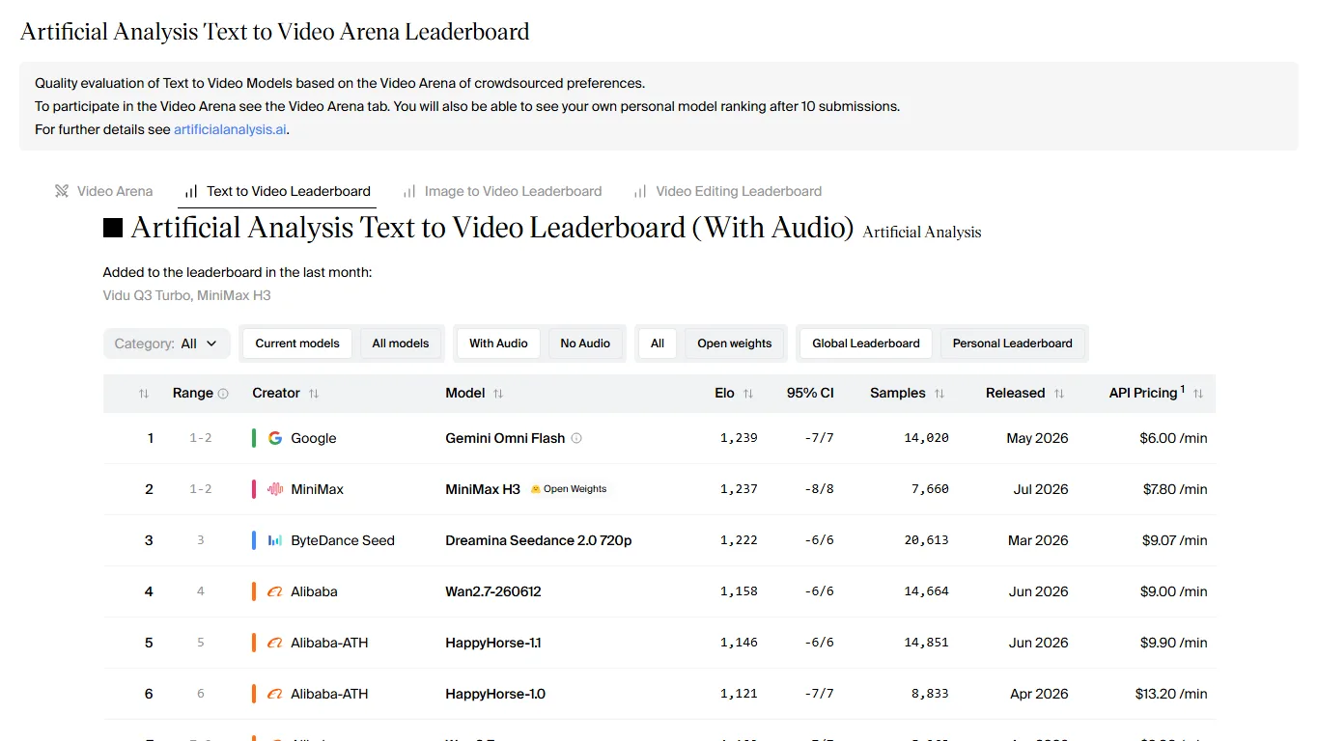Click the ByteDance Seed logo icon

tap(275, 540)
